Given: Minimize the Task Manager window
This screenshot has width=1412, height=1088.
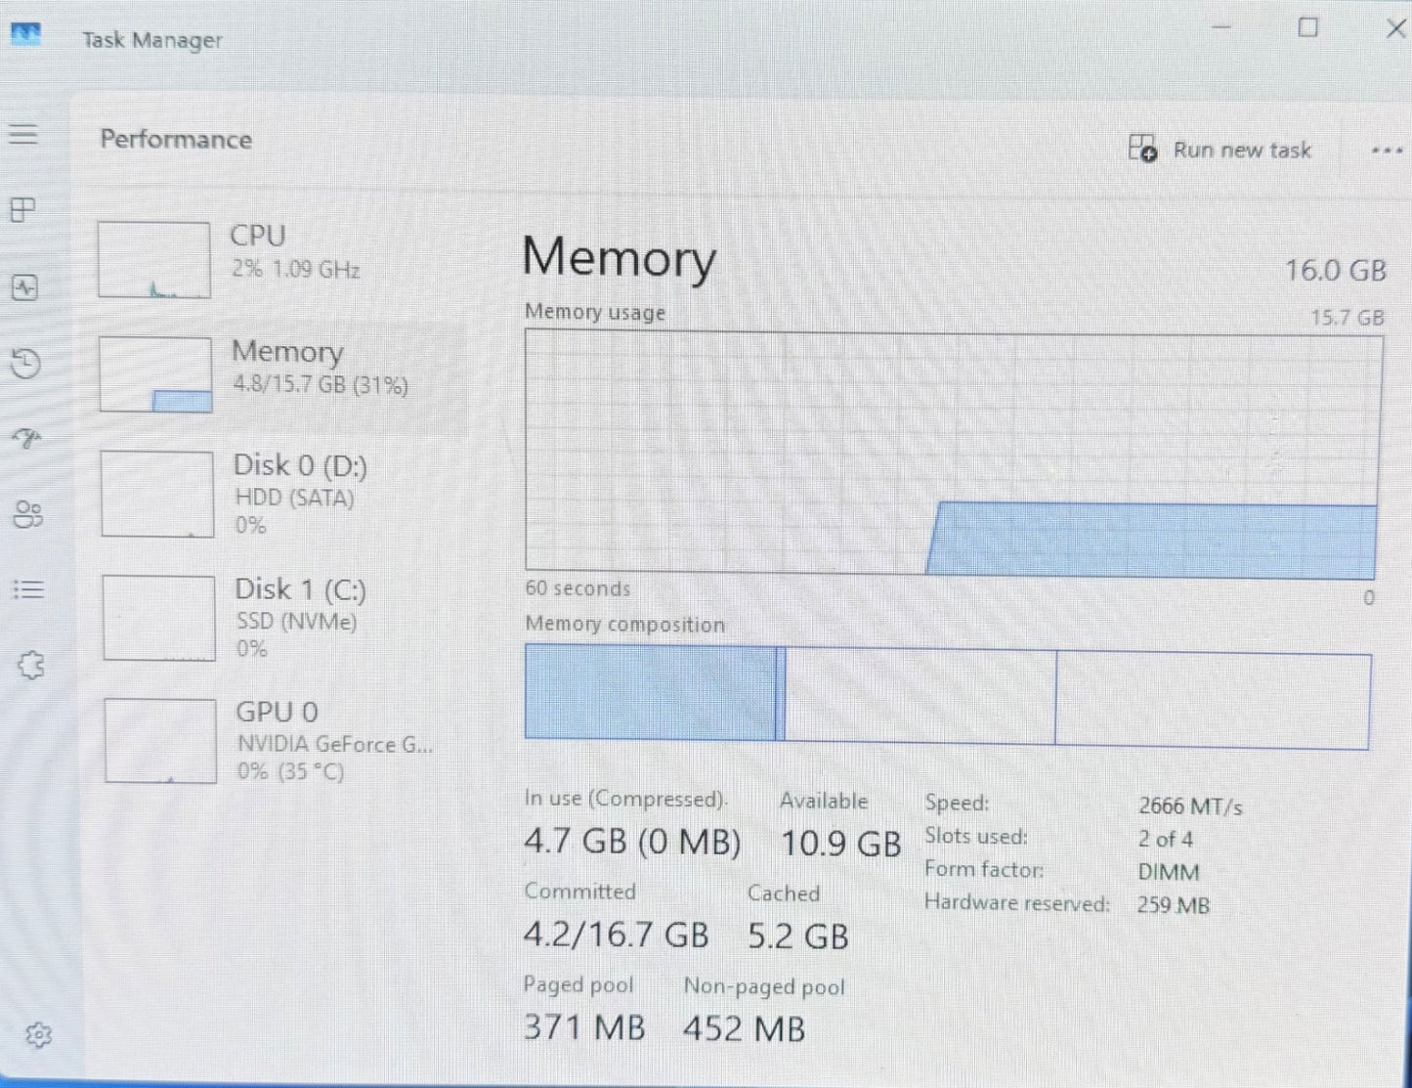Looking at the screenshot, I should click(x=1221, y=27).
